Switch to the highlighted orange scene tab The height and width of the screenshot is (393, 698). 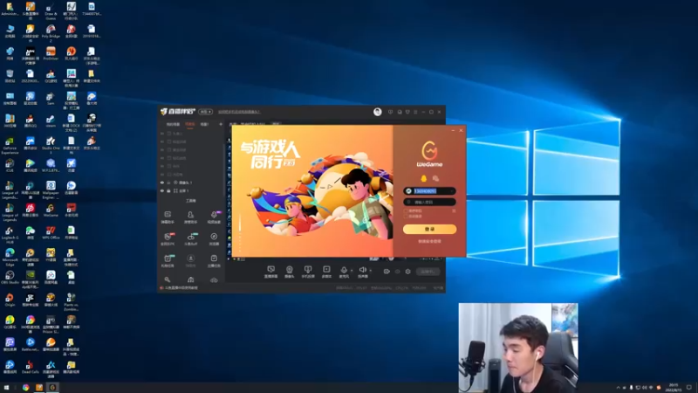coord(190,124)
